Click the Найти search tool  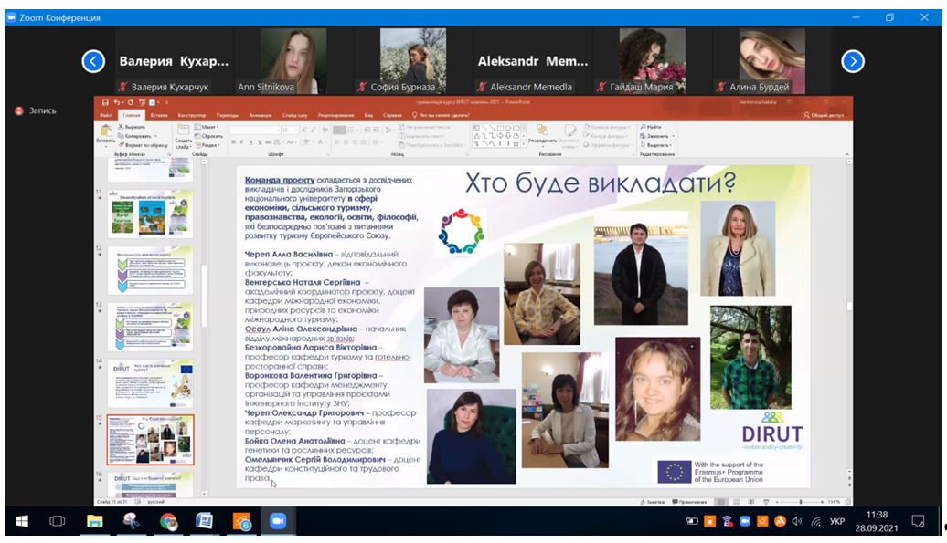pyautogui.click(x=652, y=127)
